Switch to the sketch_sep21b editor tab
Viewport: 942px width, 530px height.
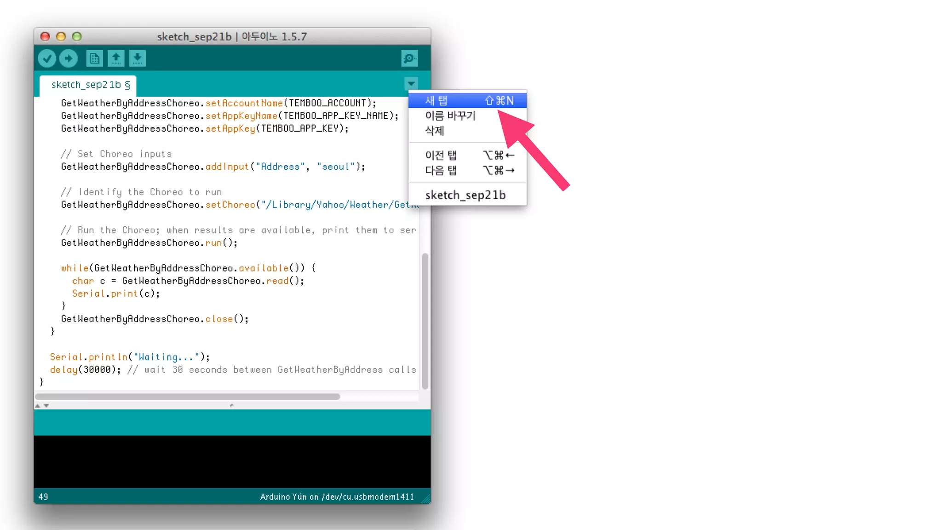pos(90,85)
